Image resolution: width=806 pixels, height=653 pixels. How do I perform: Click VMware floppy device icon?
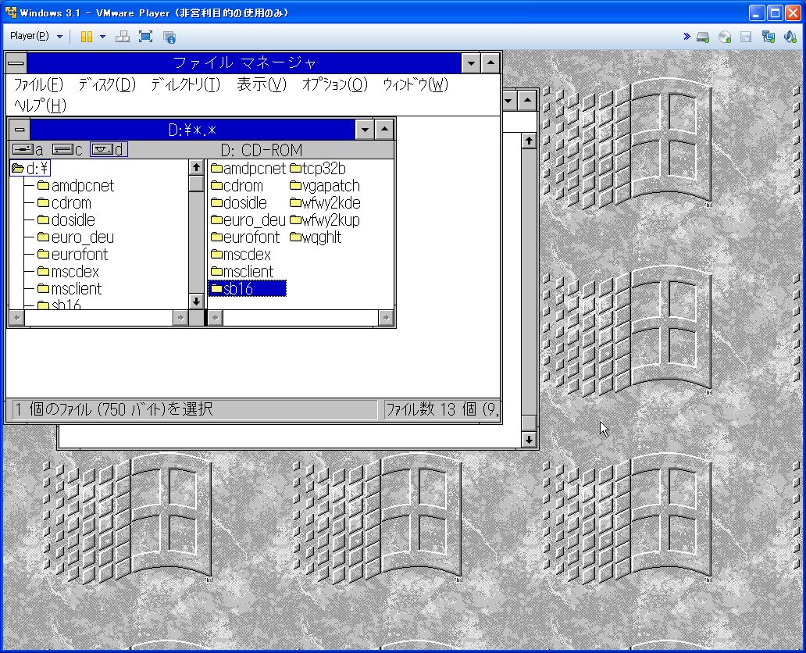coord(746,37)
